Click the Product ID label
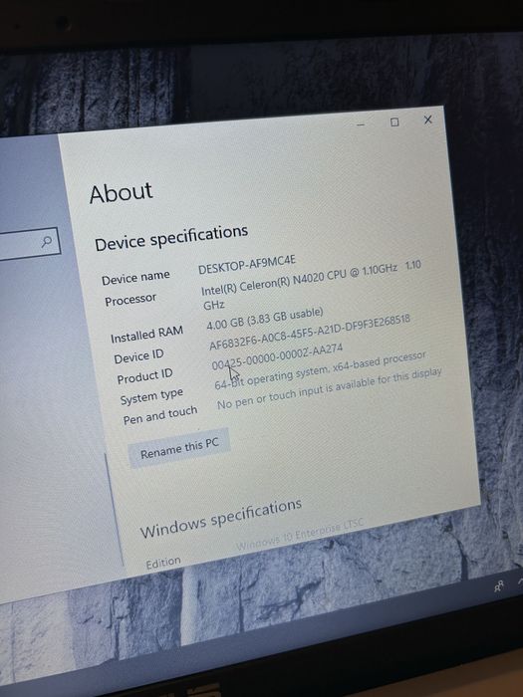 click(x=144, y=376)
